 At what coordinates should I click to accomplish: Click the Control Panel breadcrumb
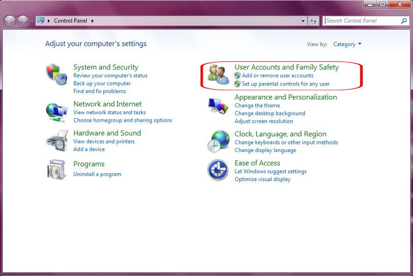pos(71,21)
